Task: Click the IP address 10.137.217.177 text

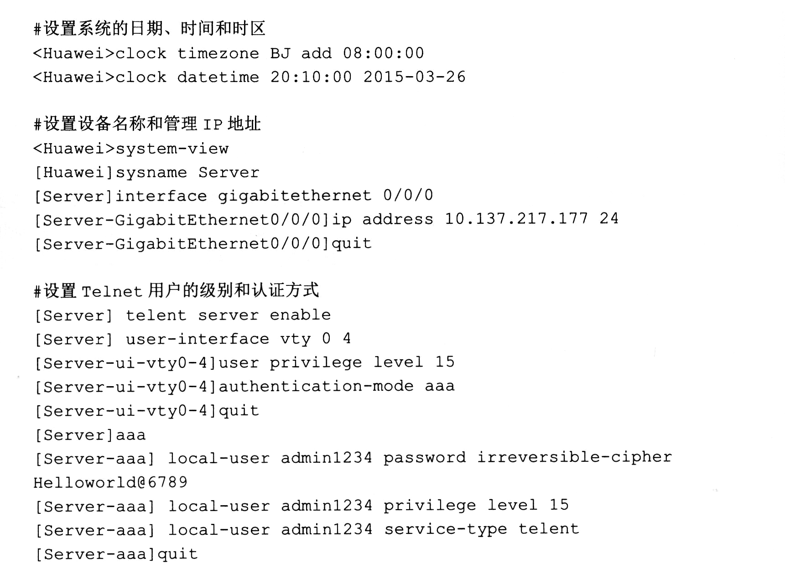Action: 516,219
